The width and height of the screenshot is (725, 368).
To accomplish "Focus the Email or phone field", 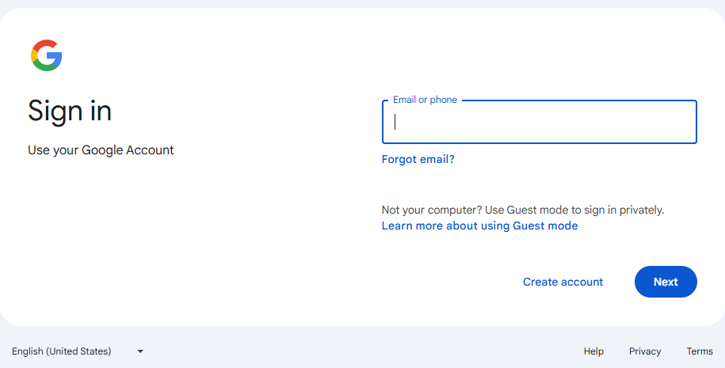I will click(539, 122).
